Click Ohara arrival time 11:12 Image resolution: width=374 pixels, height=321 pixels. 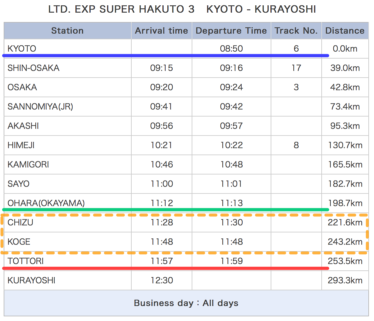point(161,203)
